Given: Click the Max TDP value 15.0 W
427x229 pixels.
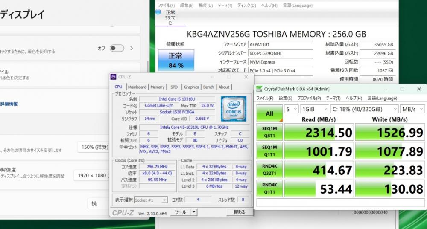Looking at the screenshot, I should pos(207,105).
